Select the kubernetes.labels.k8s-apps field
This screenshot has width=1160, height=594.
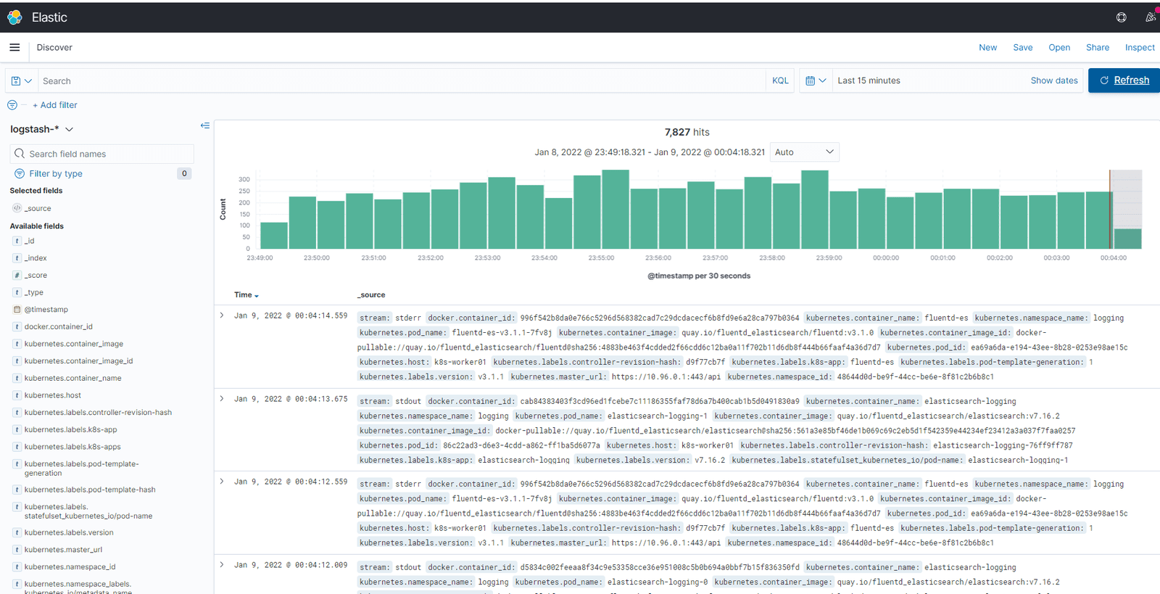coord(72,447)
